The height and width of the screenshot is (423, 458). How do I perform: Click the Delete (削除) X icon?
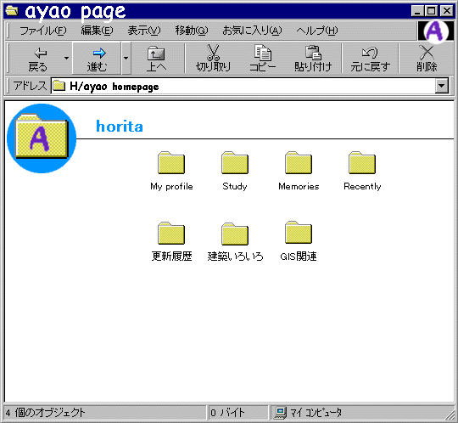[x=427, y=53]
